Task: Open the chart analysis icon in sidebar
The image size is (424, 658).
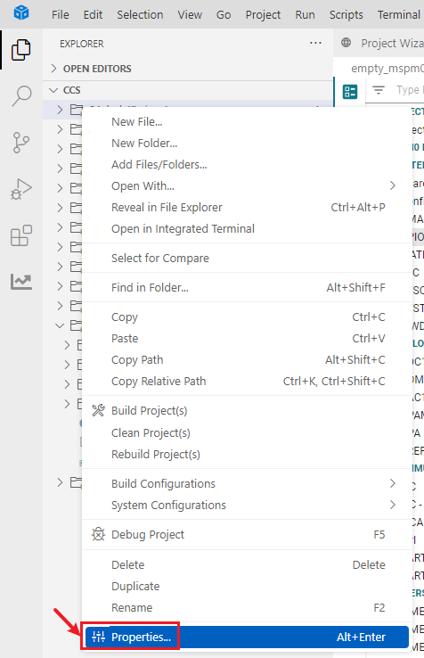Action: coord(21,282)
